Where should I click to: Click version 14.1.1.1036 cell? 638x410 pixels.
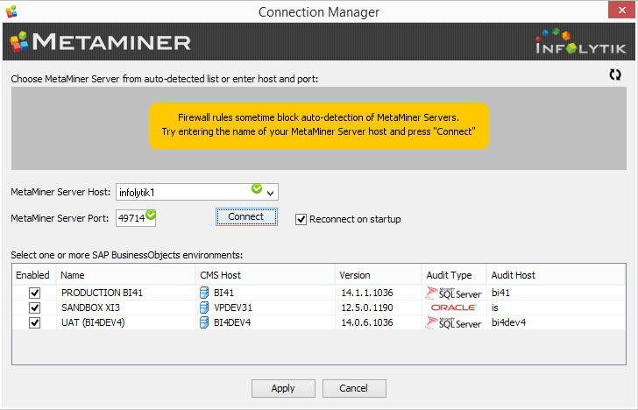pyautogui.click(x=378, y=293)
